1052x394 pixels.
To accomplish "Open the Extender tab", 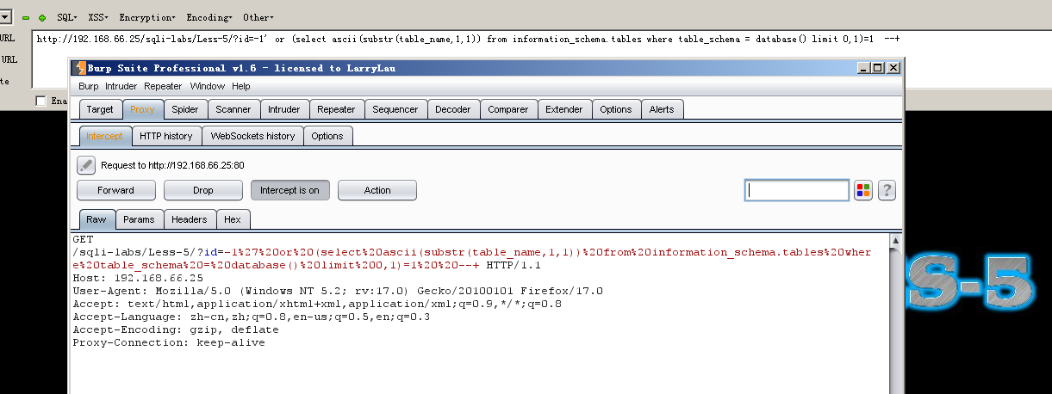I will point(564,109).
